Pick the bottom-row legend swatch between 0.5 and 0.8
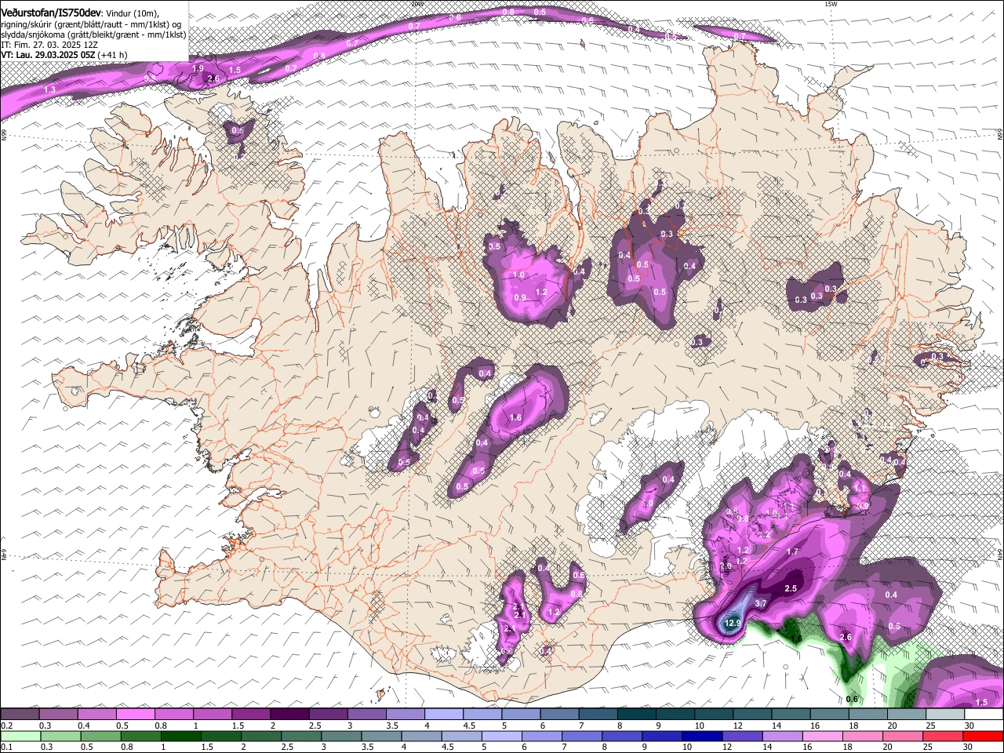Image resolution: width=1004 pixels, height=753 pixels. 100,736
